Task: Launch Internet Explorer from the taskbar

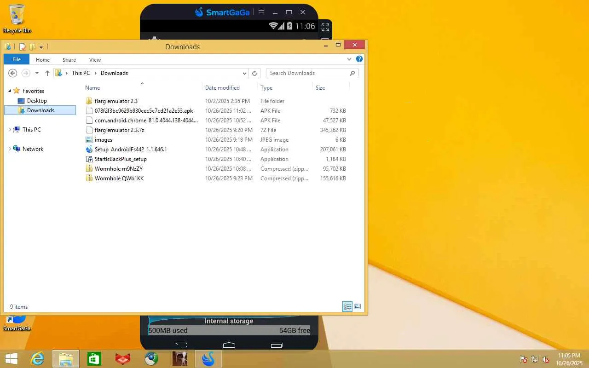Action: 37,359
